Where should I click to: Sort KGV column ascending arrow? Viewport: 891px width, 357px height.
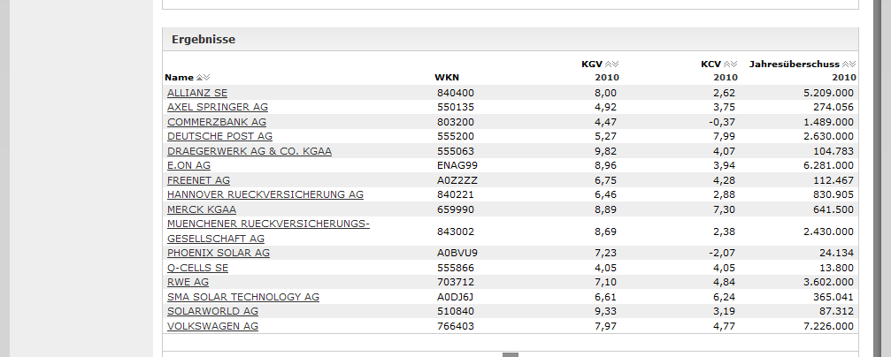point(609,65)
